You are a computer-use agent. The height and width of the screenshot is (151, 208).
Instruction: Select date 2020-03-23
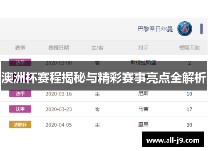coord(59,109)
